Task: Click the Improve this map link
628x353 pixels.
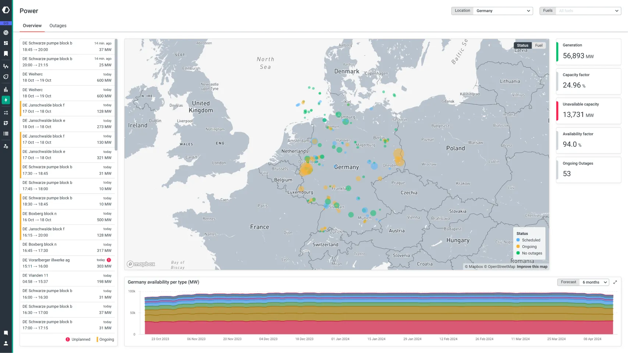Action: point(532,267)
